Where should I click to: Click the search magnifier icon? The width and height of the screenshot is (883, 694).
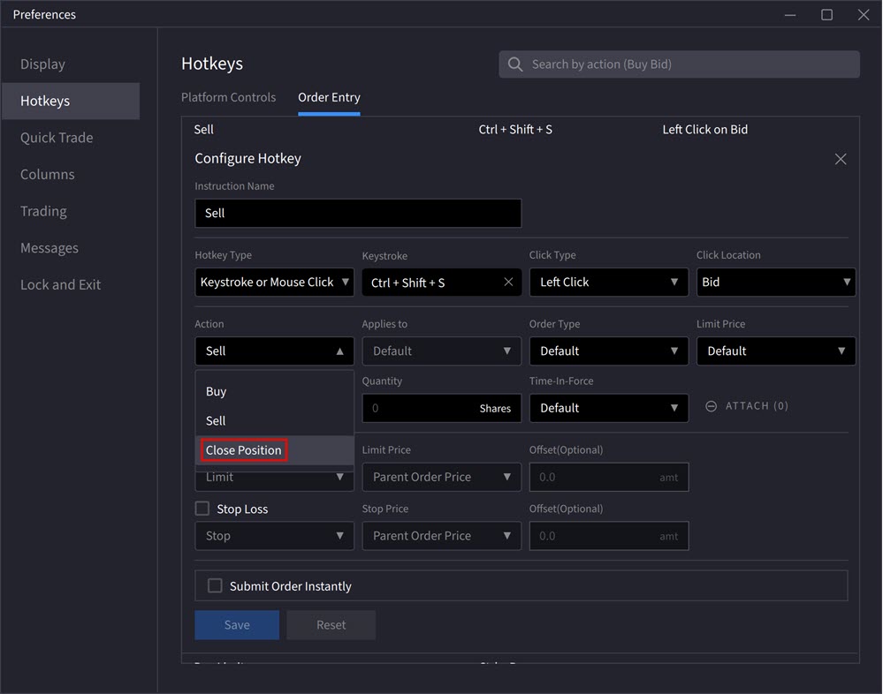(x=514, y=64)
